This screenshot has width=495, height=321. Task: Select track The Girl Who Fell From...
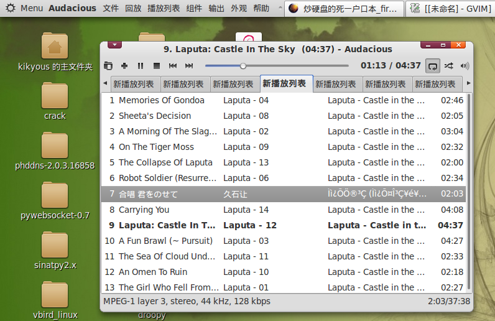point(284,287)
